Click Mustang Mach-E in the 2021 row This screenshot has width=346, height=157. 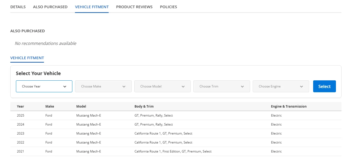88,151
